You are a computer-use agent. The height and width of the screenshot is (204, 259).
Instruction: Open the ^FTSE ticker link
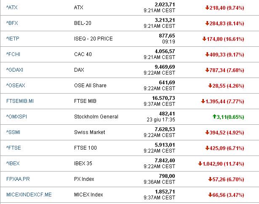tap(13, 148)
